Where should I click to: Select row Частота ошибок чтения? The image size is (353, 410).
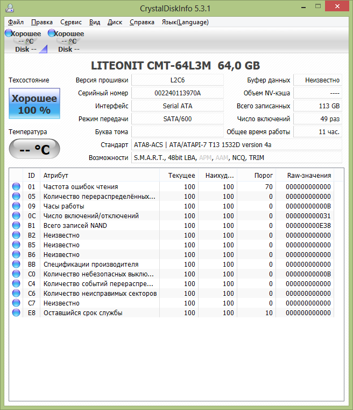172,186
